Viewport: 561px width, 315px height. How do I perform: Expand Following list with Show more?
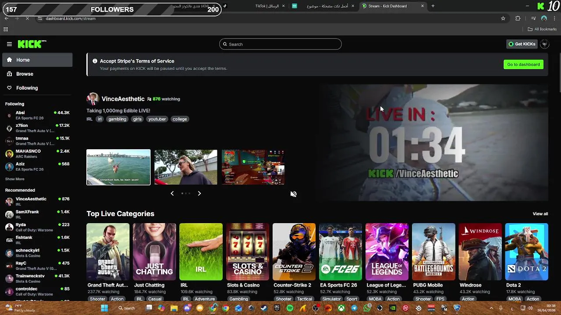pyautogui.click(x=15, y=179)
